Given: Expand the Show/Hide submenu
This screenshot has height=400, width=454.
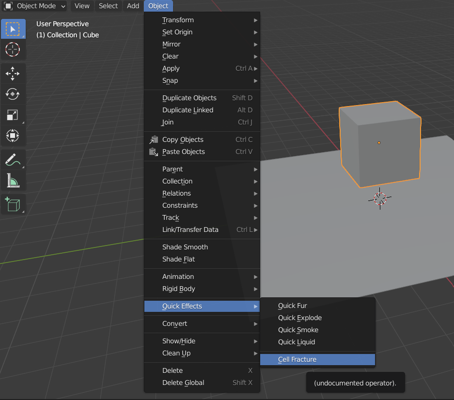Looking at the screenshot, I should pyautogui.click(x=202, y=341).
